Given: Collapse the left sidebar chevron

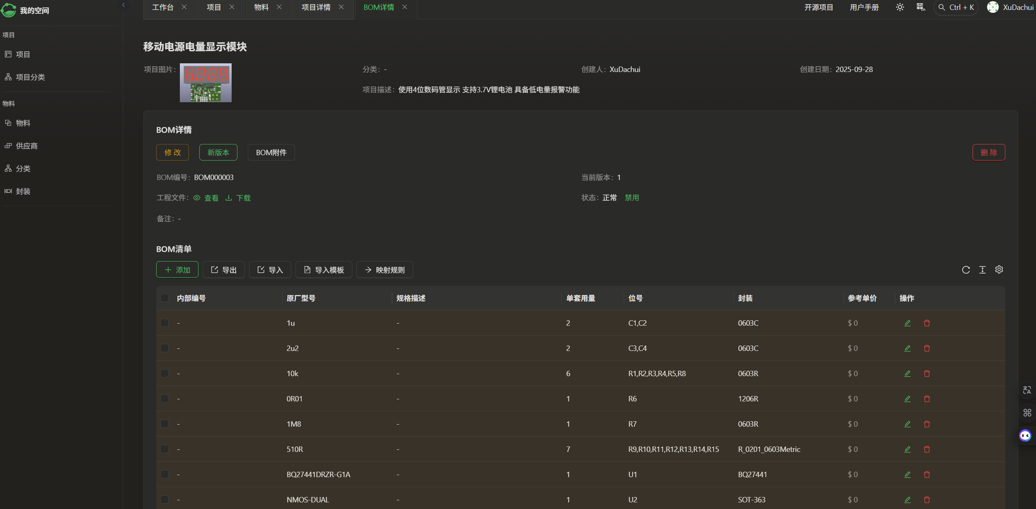Looking at the screenshot, I should (123, 5).
